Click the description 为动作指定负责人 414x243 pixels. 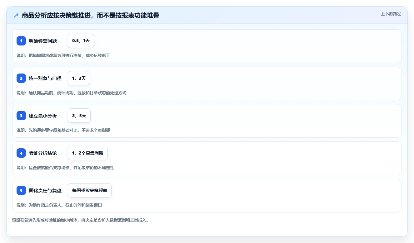(59, 205)
